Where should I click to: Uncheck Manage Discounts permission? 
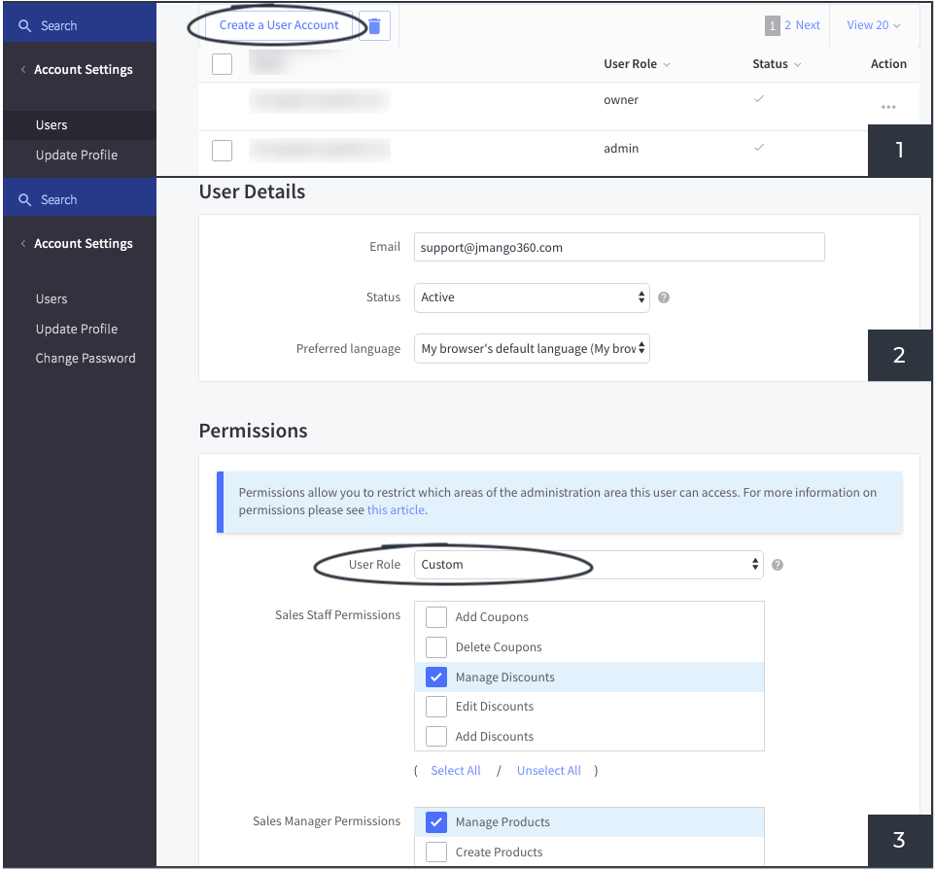click(x=435, y=677)
